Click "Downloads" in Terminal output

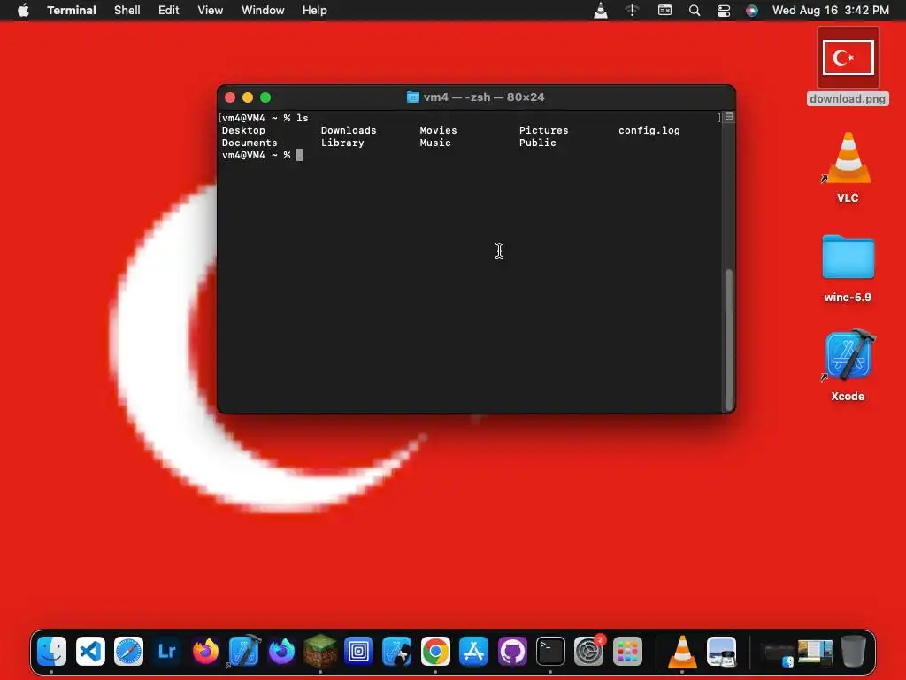349,130
